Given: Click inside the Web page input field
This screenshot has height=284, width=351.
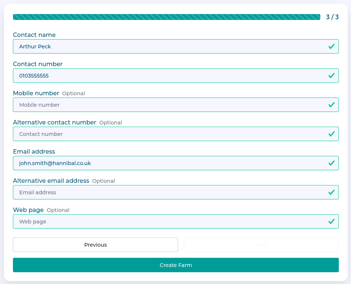Looking at the screenshot, I should [x=166, y=222].
